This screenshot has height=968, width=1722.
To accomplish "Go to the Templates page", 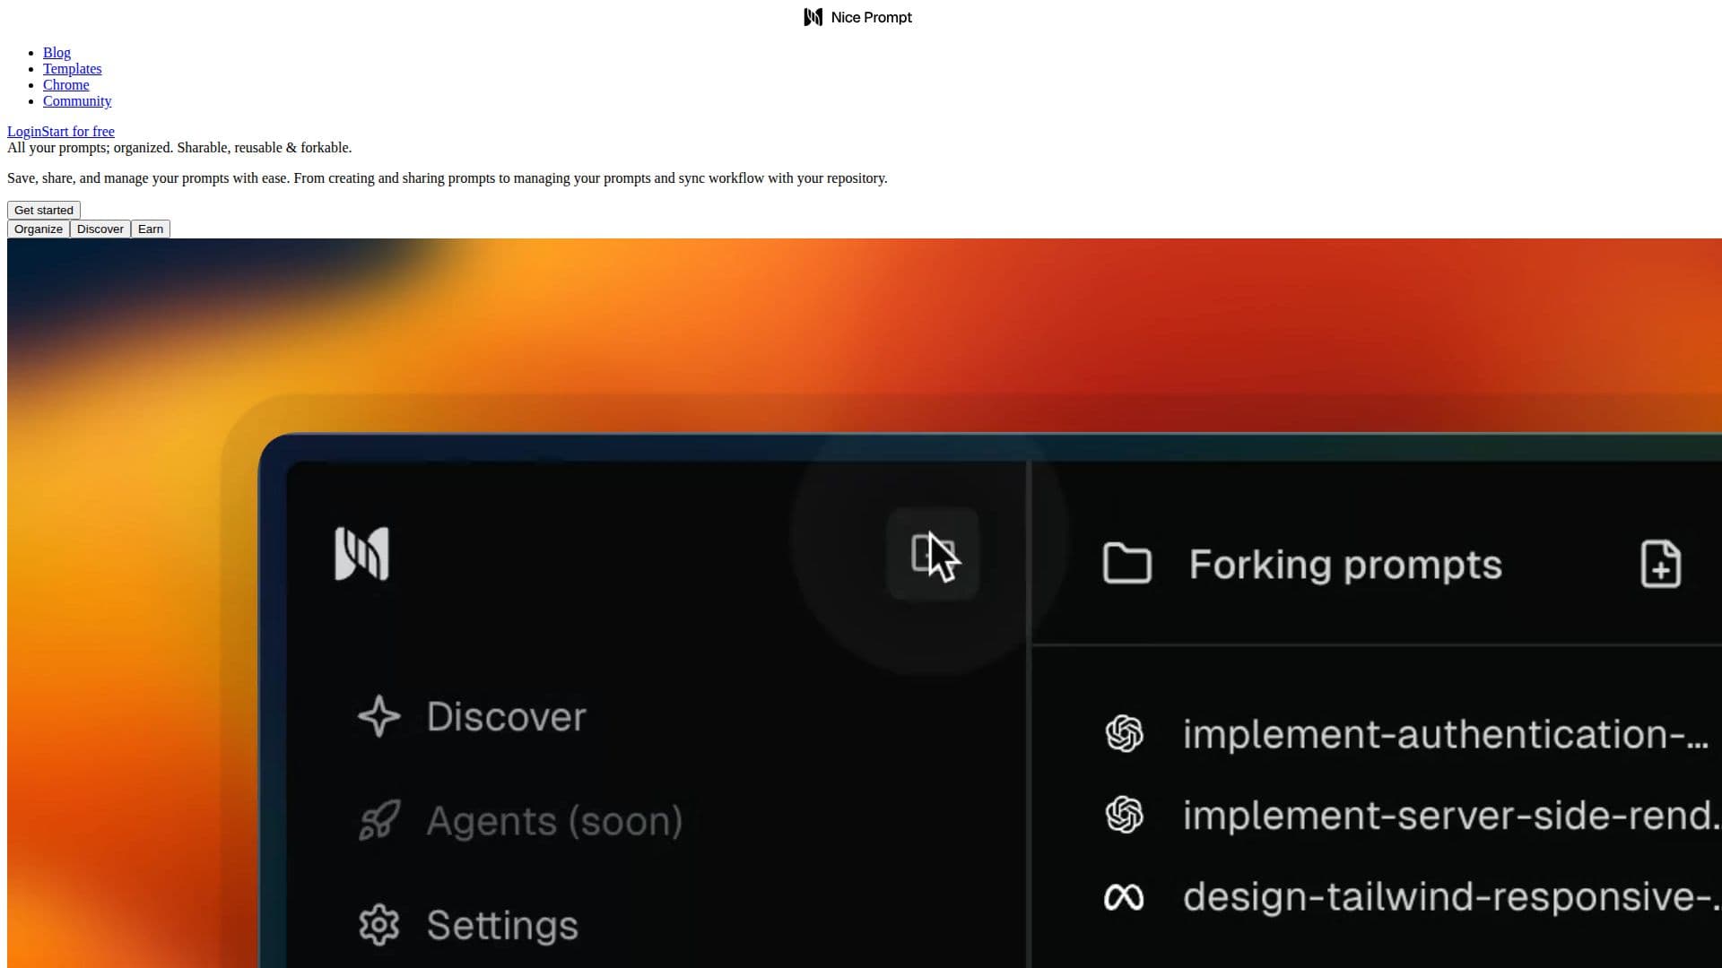I will click(x=72, y=69).
